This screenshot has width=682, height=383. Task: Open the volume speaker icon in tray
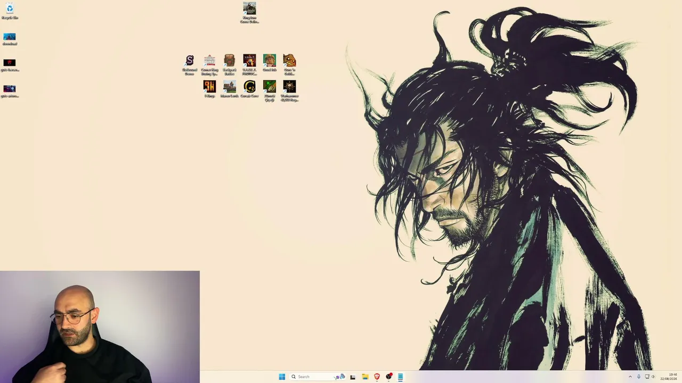pos(653,377)
